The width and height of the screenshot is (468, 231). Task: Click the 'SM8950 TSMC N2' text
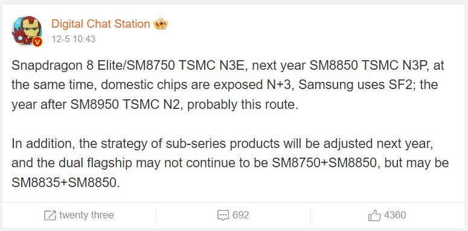(126, 104)
